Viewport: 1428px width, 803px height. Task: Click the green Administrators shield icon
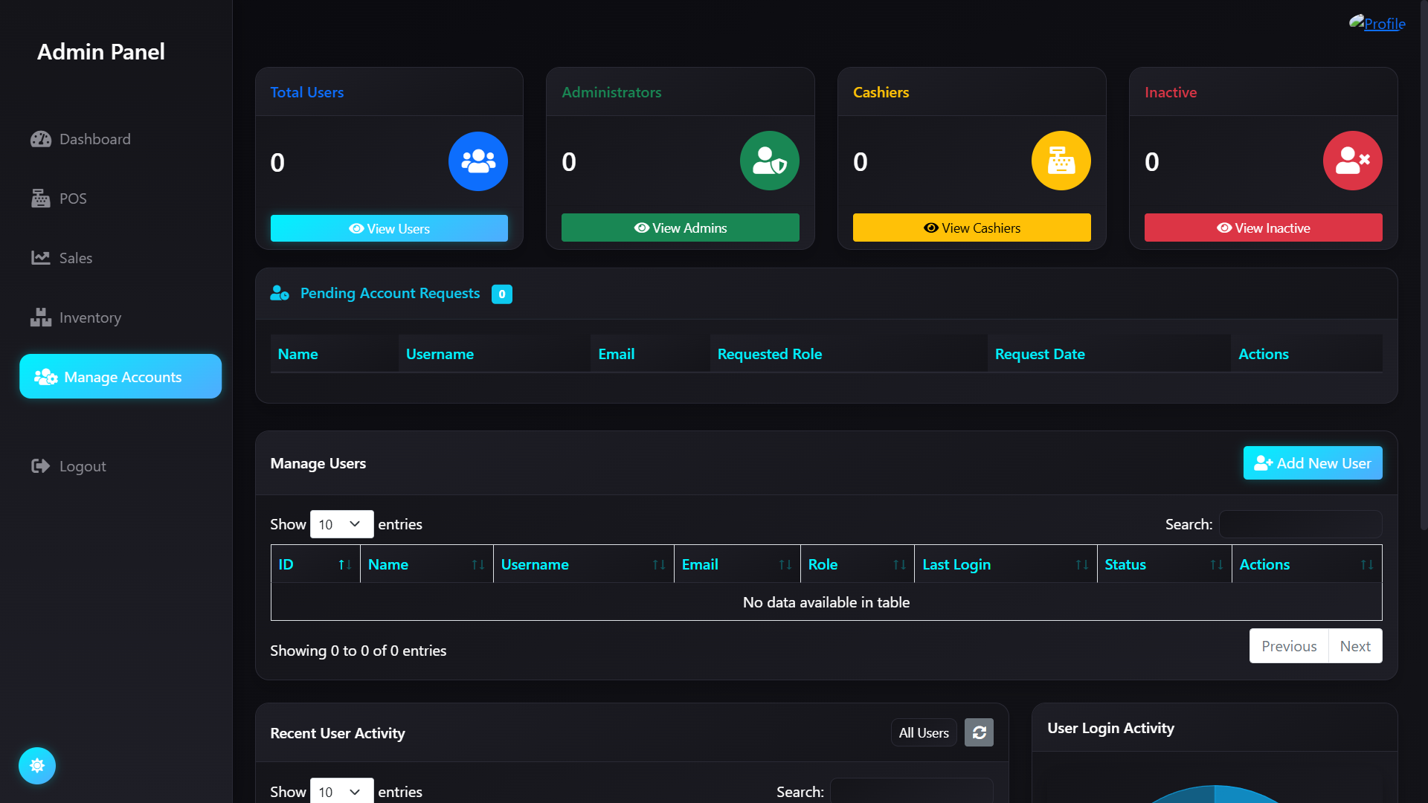769,161
